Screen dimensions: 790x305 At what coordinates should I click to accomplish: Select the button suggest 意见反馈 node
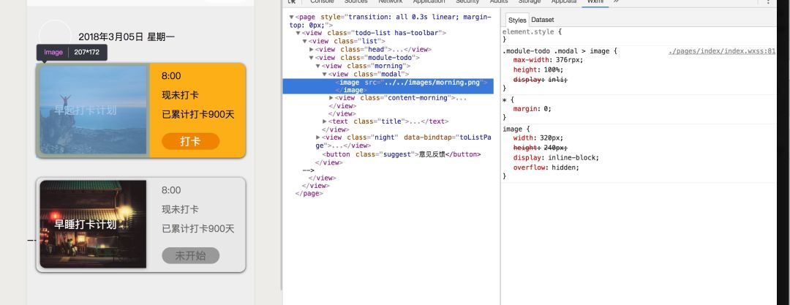coord(402,154)
